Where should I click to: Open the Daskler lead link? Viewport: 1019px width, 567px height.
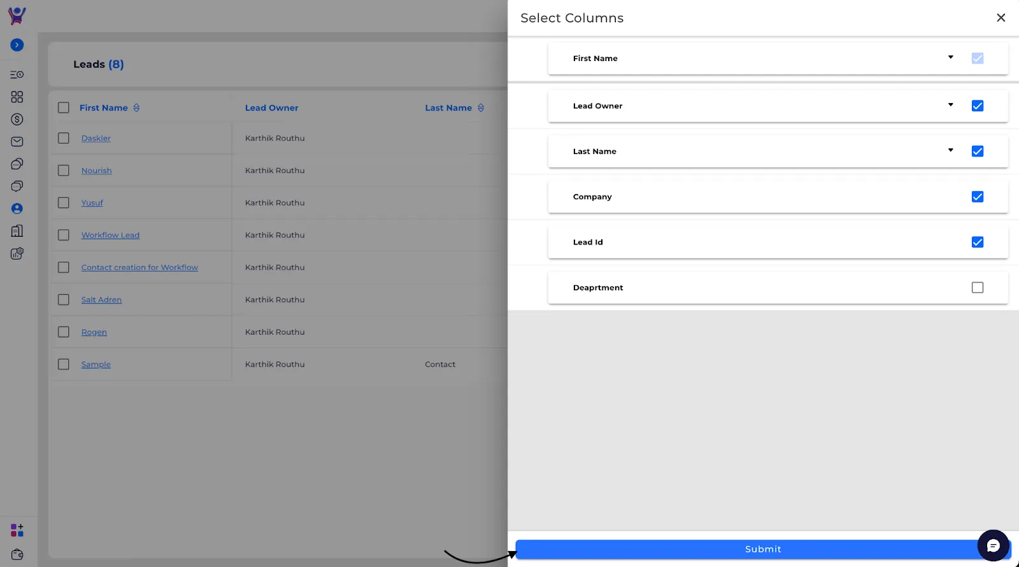96,138
